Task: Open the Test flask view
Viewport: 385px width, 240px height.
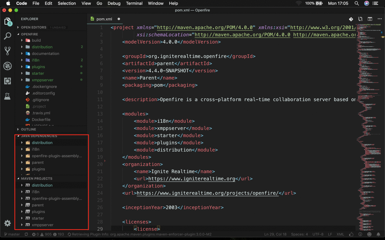Action: 8,96
